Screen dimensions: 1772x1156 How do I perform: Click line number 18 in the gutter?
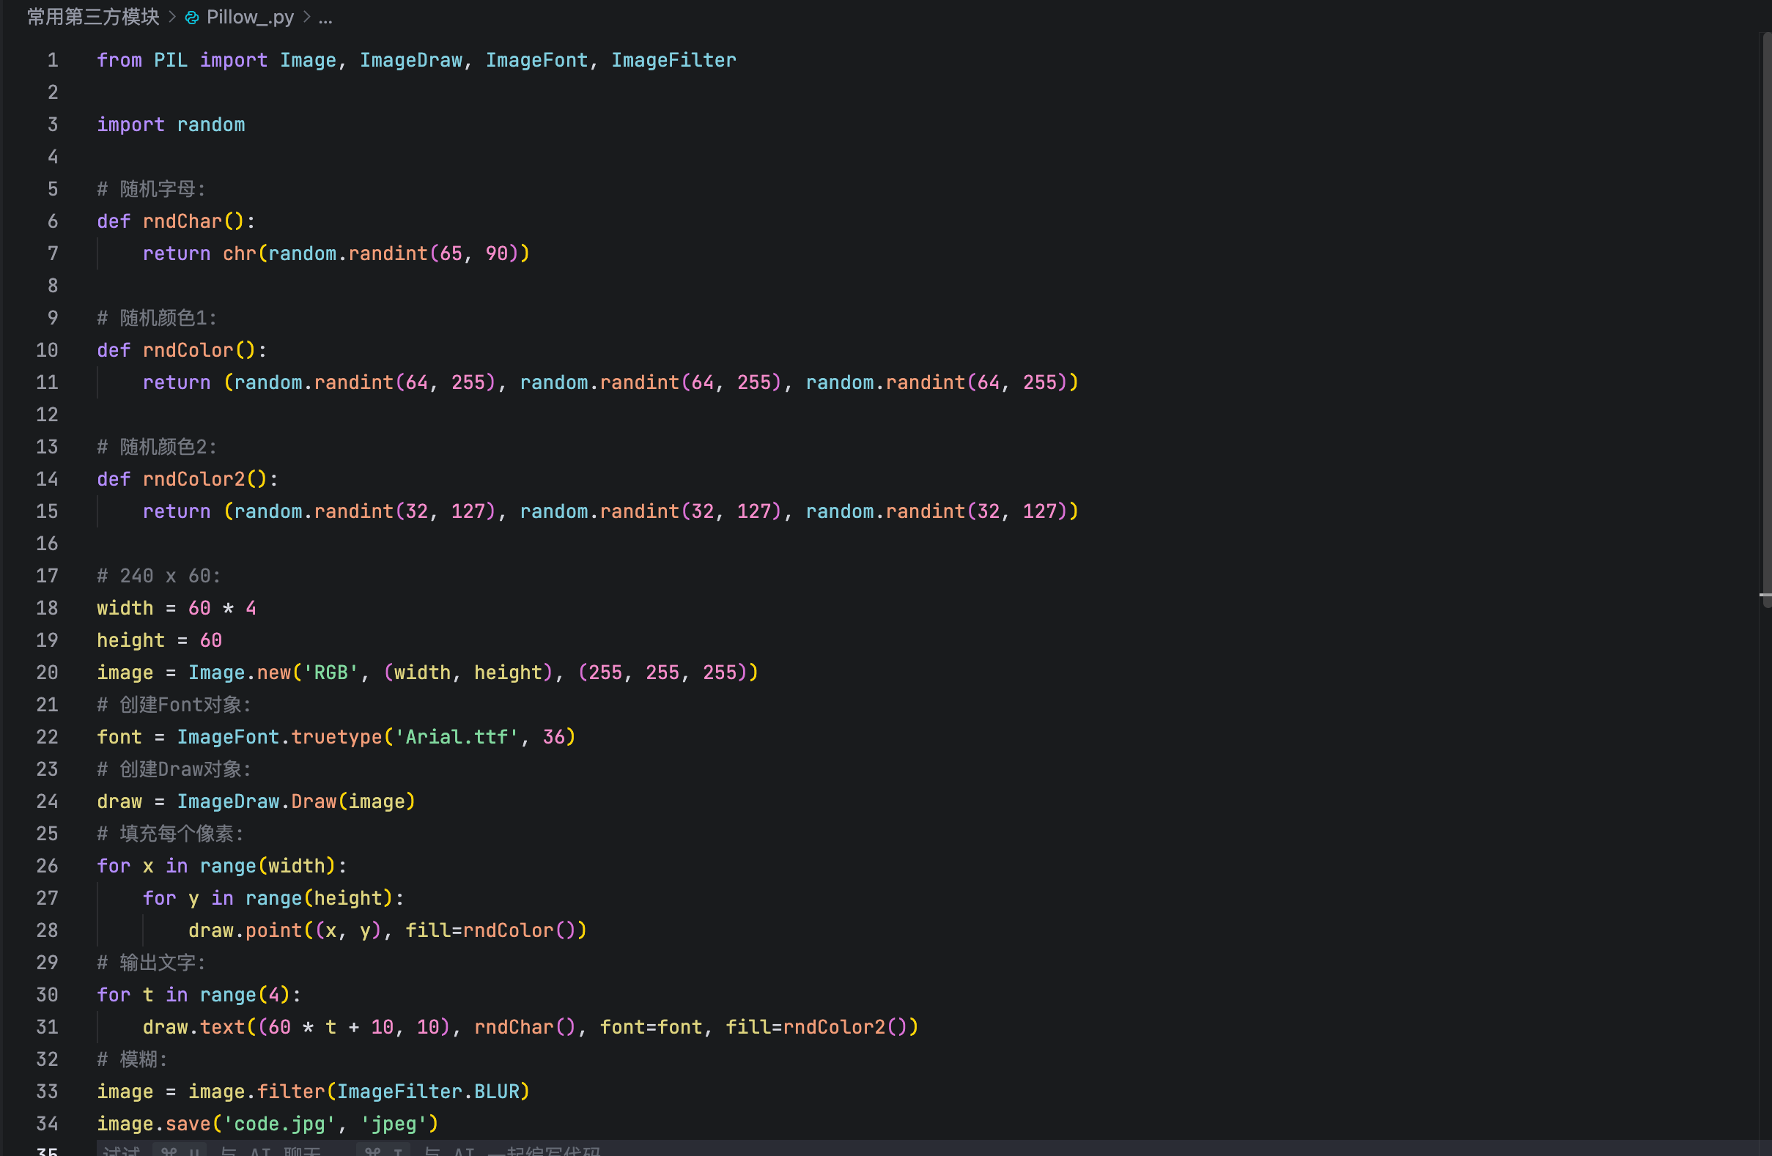[x=47, y=608]
